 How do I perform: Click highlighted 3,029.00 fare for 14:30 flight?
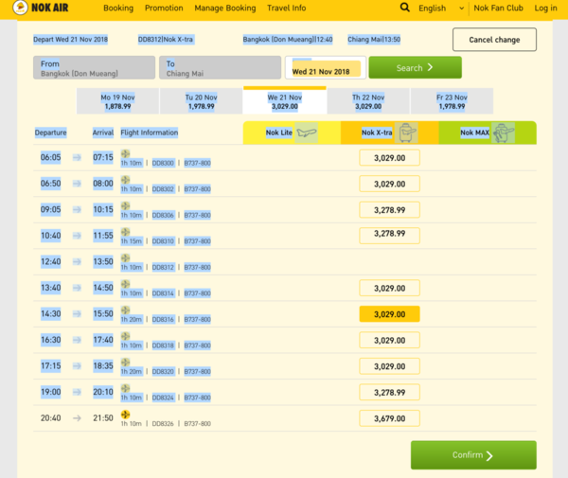point(389,314)
